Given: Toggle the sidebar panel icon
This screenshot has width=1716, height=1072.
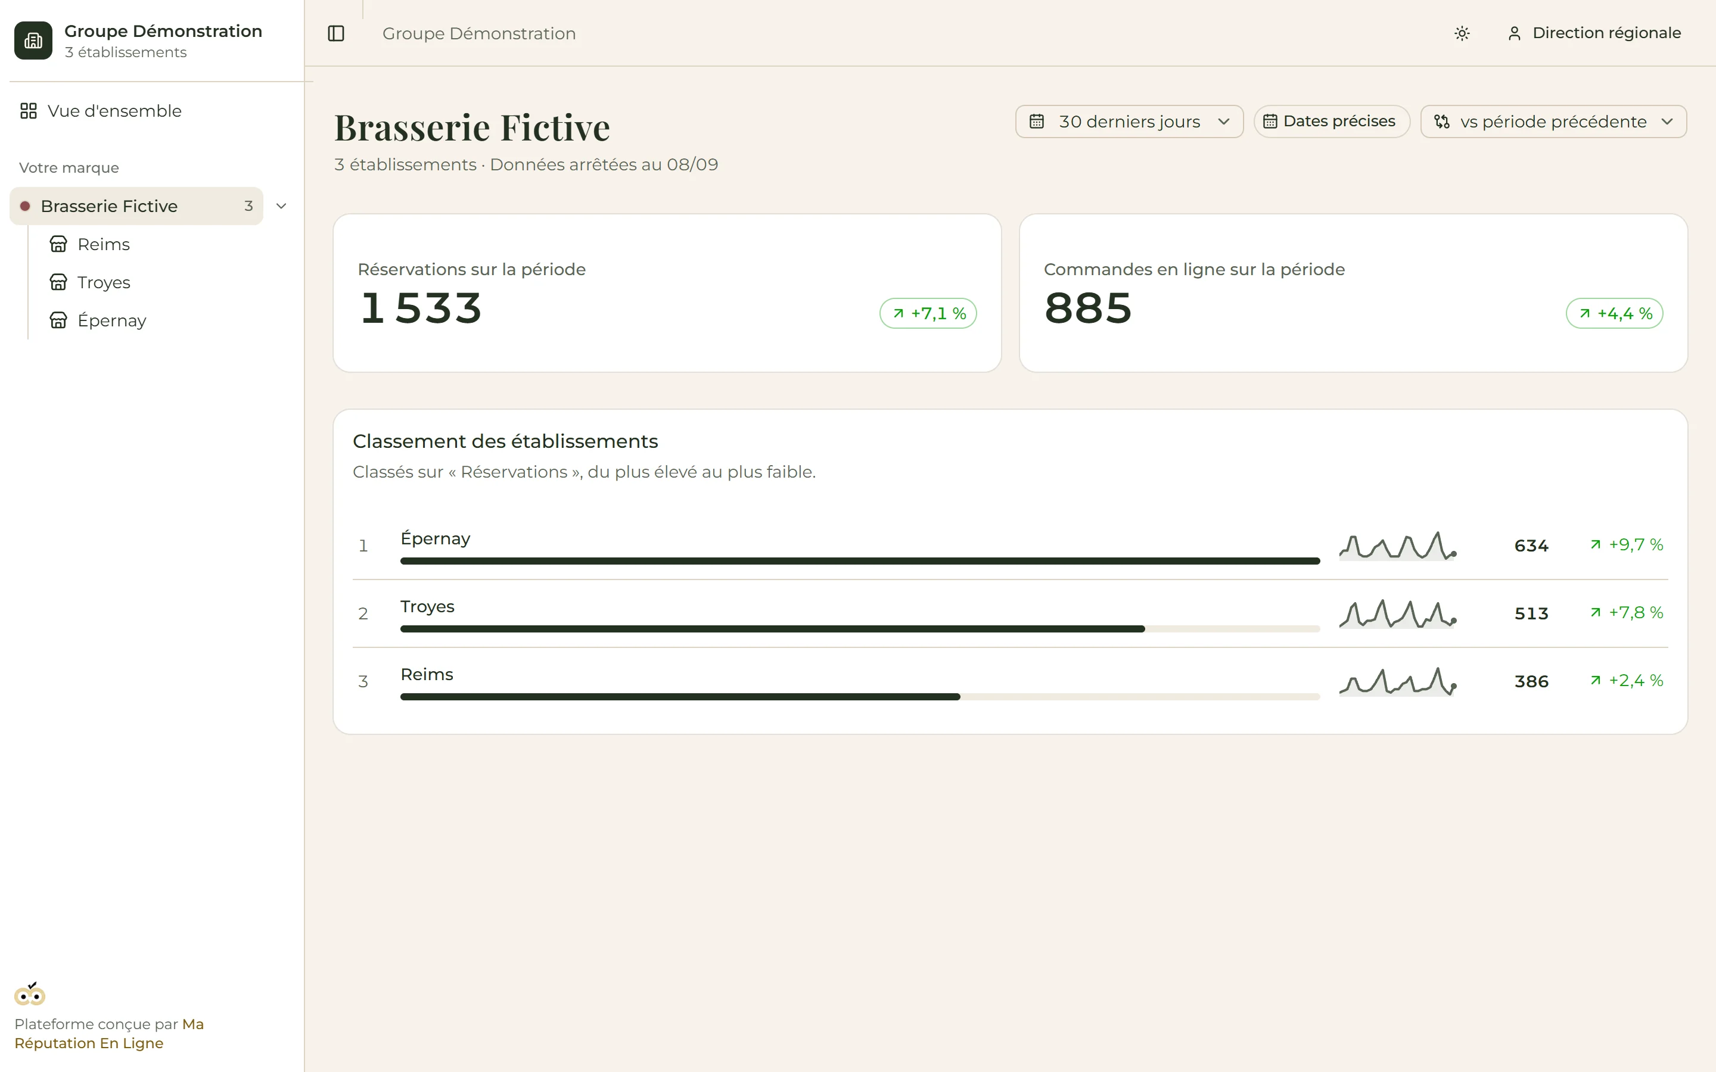Looking at the screenshot, I should 336,33.
